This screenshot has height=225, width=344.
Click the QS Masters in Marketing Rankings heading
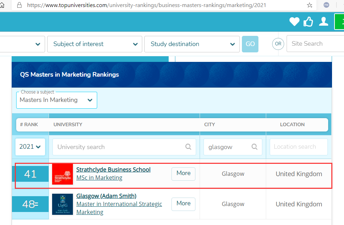69,75
